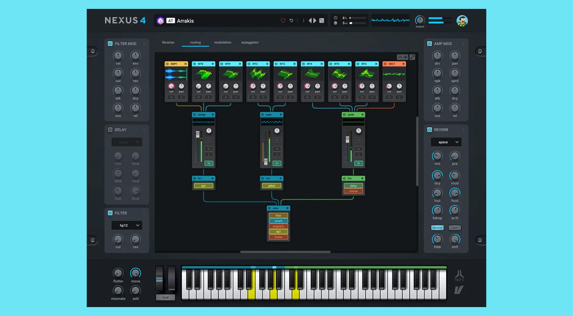The width and height of the screenshot is (573, 316).
Task: Click the shimmer button in reverb
Action: [437, 228]
